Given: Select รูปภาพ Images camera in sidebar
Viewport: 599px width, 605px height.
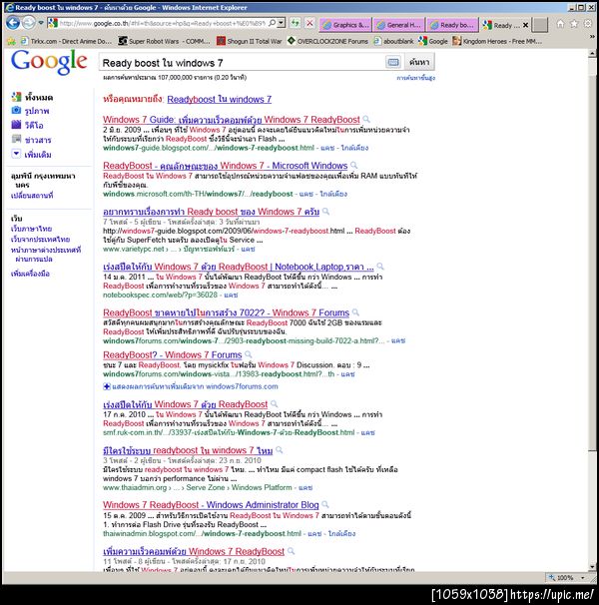Looking at the screenshot, I should click(31, 111).
